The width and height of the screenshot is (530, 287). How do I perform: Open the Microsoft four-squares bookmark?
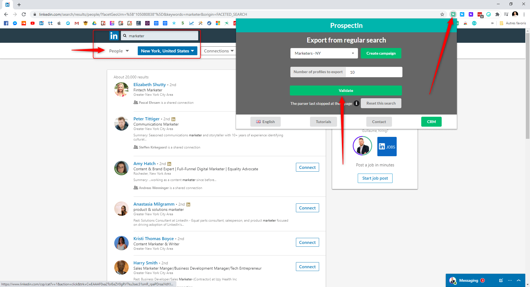(218, 23)
